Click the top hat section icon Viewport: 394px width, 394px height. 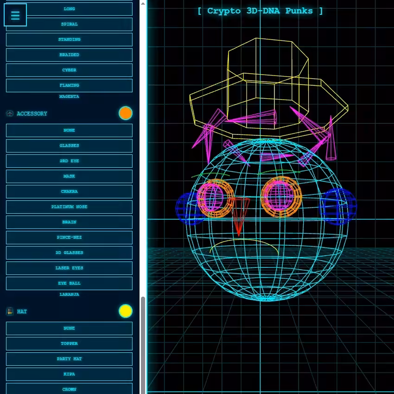10,311
